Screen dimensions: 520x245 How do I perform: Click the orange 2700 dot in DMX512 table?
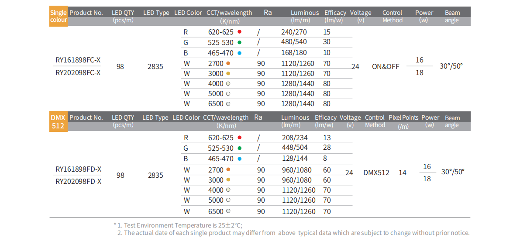(228, 170)
